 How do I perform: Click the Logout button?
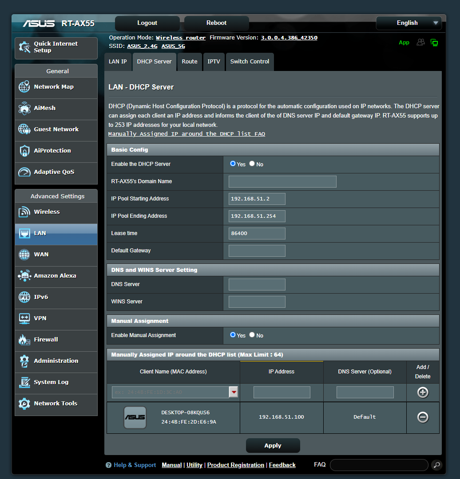(147, 23)
